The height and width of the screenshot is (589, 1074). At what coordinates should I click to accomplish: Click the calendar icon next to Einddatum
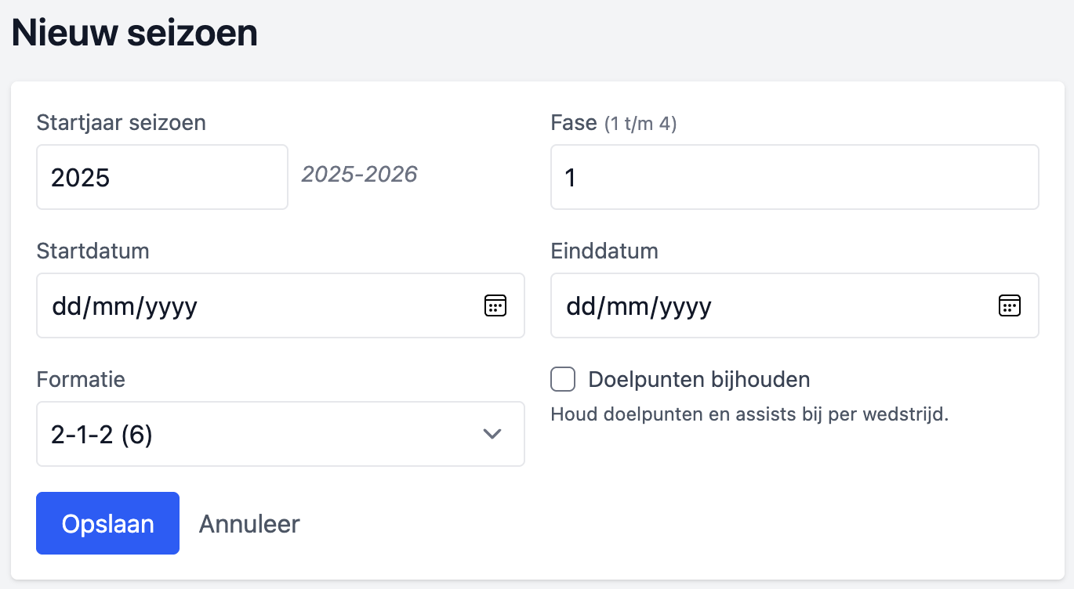(1010, 305)
